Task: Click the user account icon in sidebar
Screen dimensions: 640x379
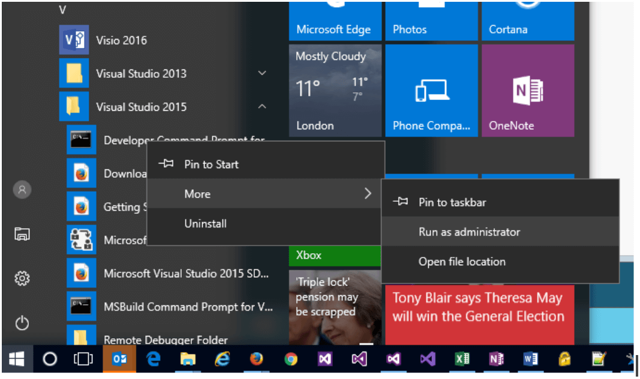Action: point(22,190)
